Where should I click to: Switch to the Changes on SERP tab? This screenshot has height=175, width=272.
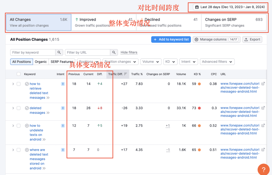tap(233, 22)
